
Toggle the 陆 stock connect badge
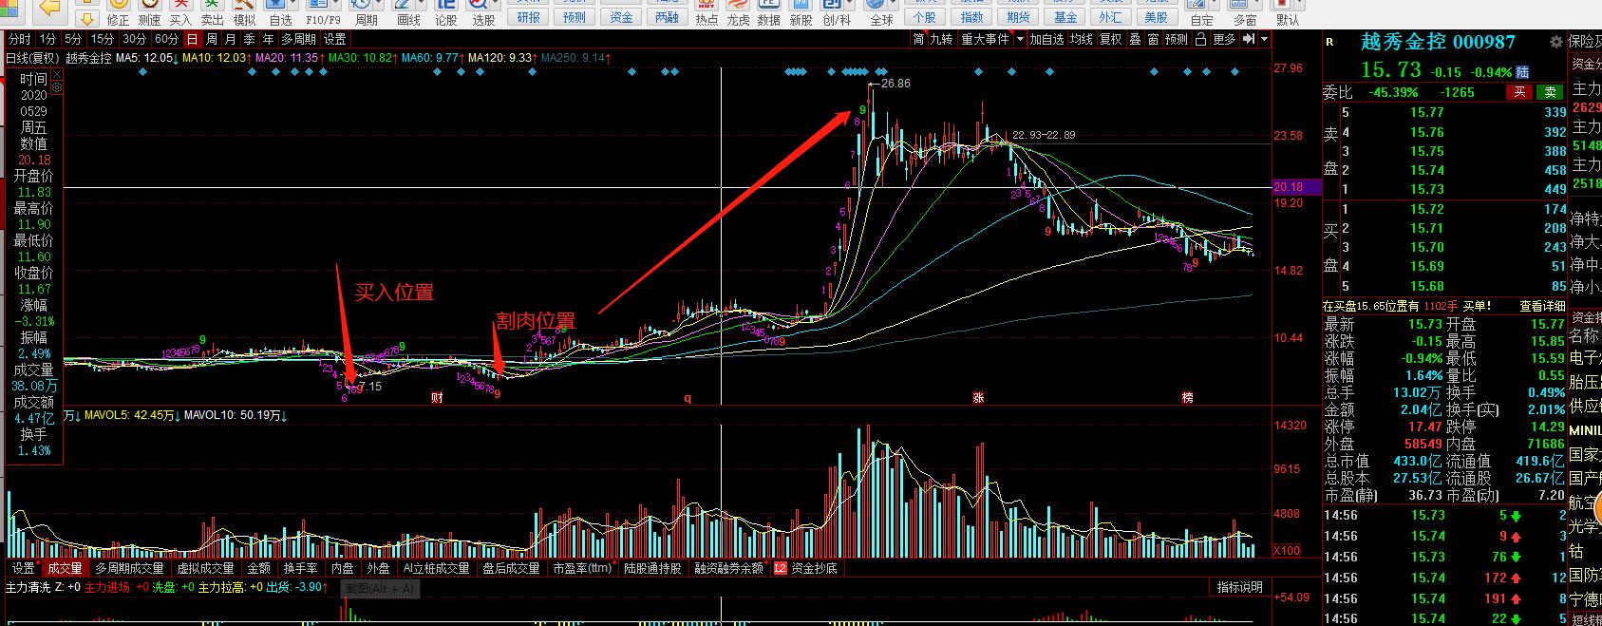click(x=1522, y=72)
